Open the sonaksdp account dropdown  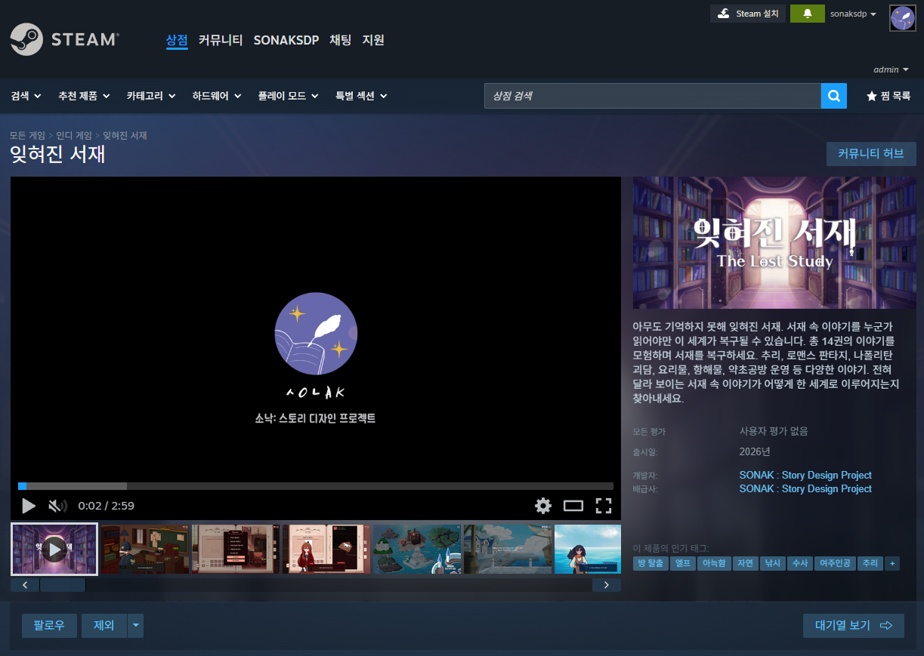click(853, 14)
